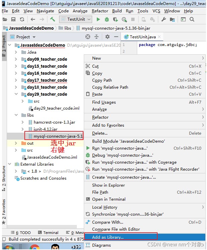The image size is (207, 250).
Task: Switch to TestJUnit.java editor tab
Action: tap(142, 37)
